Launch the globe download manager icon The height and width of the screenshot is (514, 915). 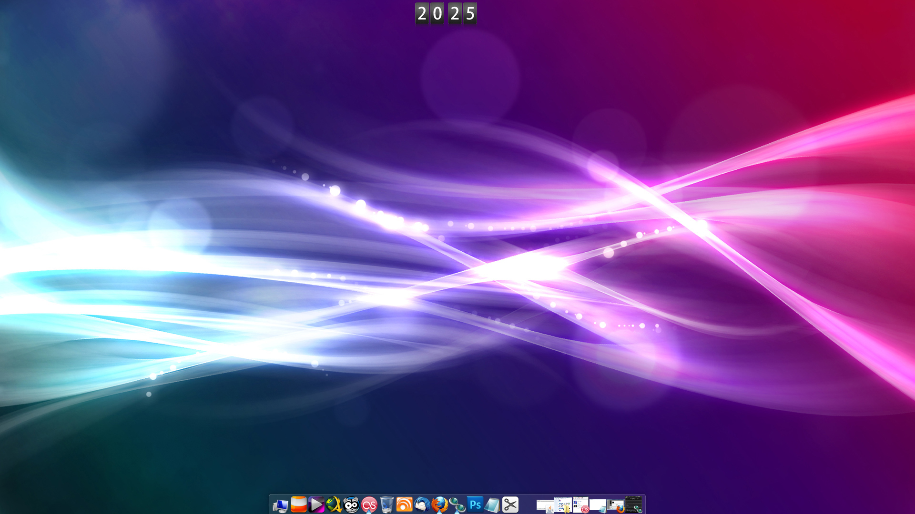(x=334, y=504)
